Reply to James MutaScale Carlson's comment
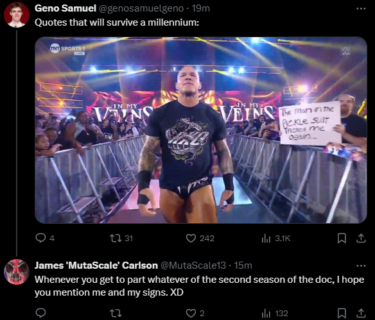The height and width of the screenshot is (320, 375). pos(40,313)
